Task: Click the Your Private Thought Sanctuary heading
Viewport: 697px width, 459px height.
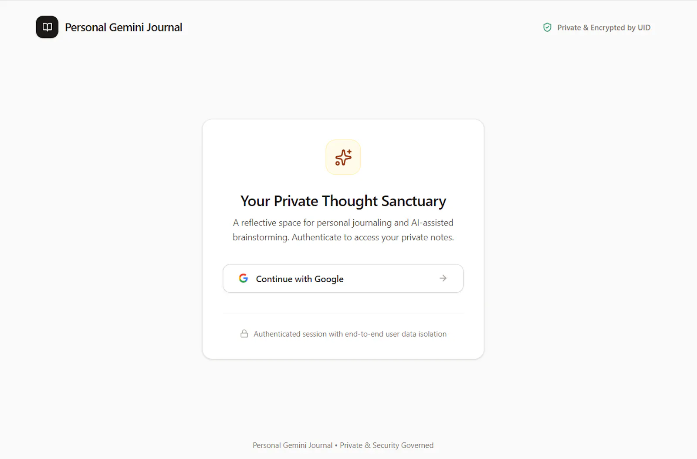Action: coord(343,201)
